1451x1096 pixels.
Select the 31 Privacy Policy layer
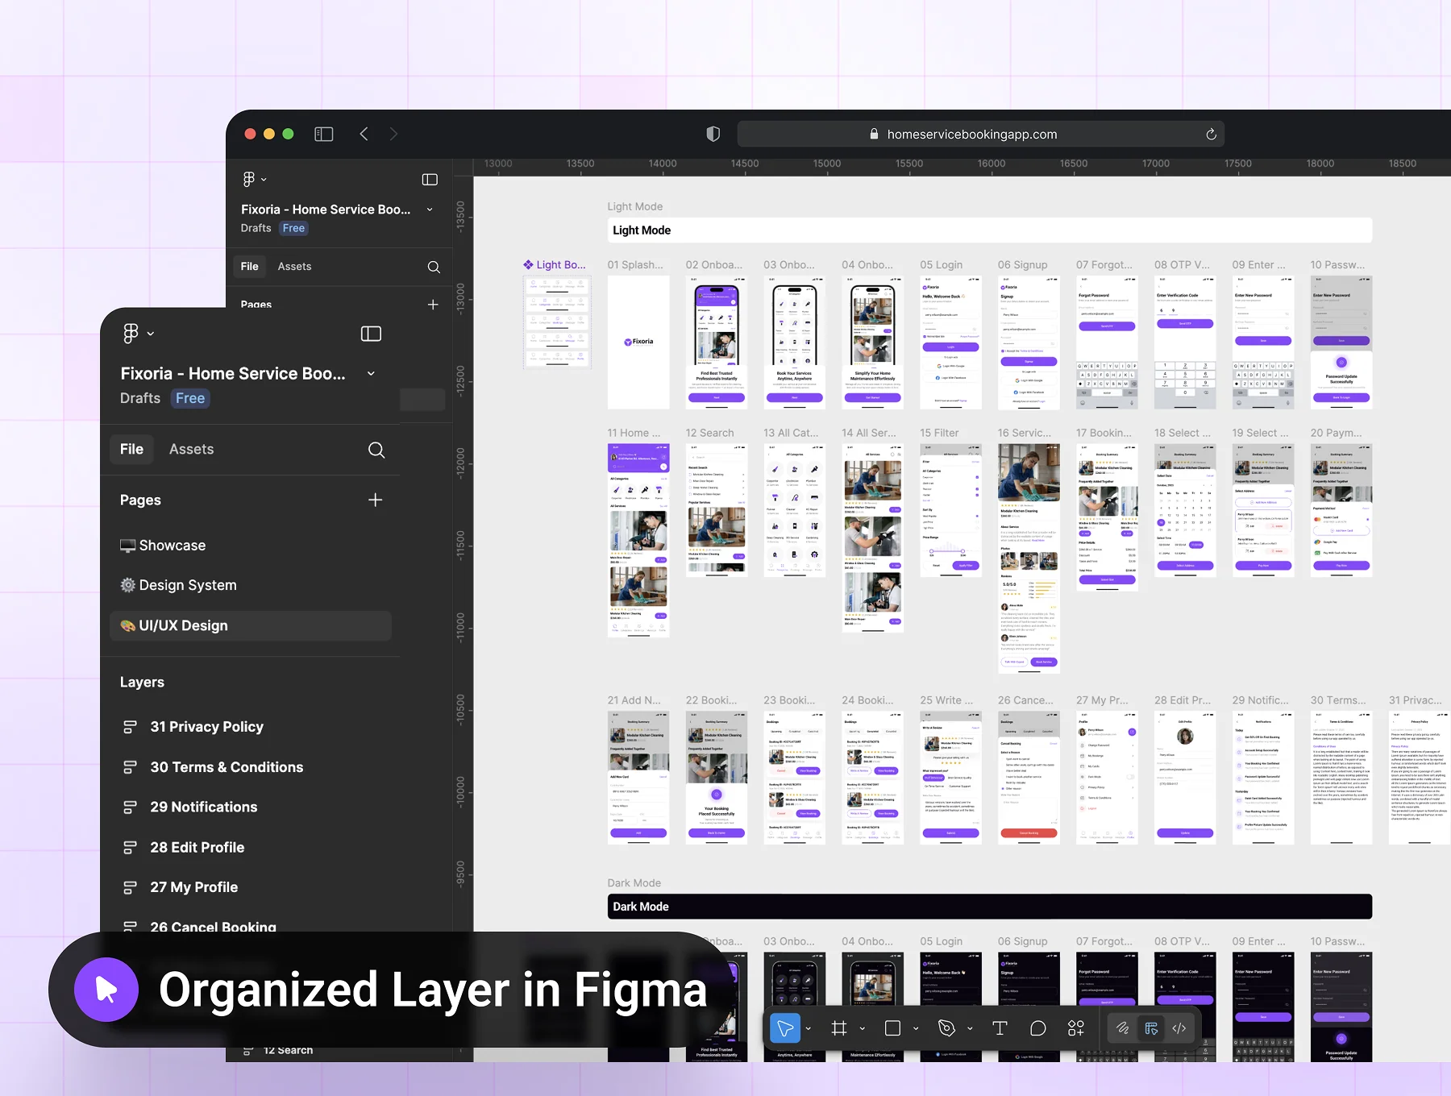(x=206, y=727)
